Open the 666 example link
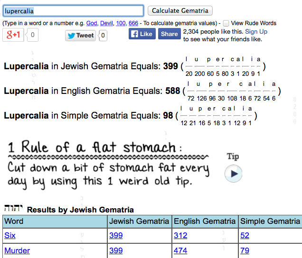 click(x=133, y=23)
